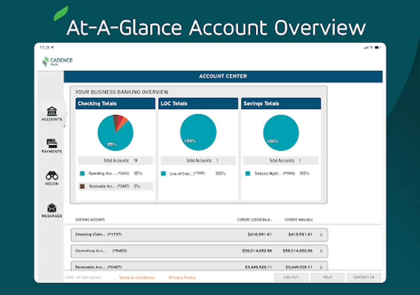Select the Checking Totals card header
The height and width of the screenshot is (295, 420).
point(115,104)
